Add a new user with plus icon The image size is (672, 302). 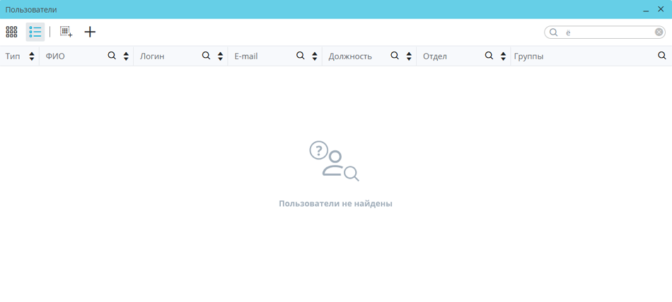90,32
